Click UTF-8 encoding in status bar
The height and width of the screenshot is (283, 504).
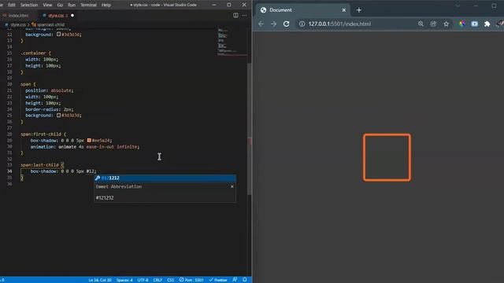(x=143, y=280)
